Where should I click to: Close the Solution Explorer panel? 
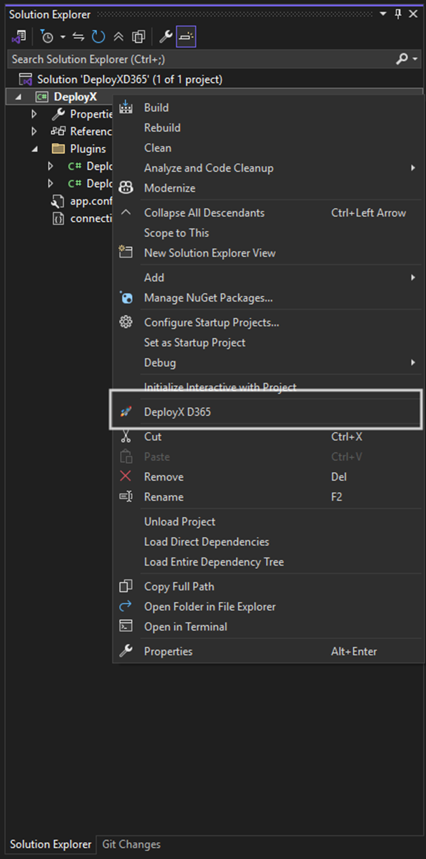coord(413,14)
